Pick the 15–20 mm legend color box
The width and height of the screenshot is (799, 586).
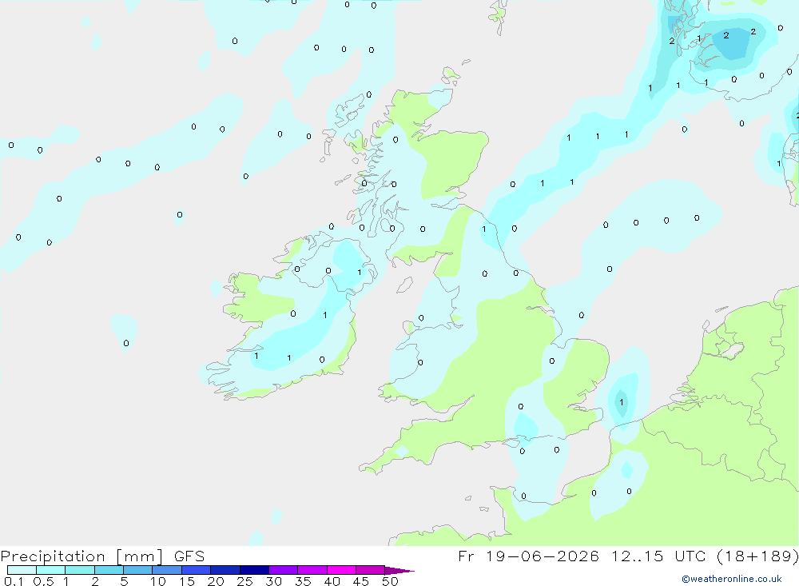point(197,570)
